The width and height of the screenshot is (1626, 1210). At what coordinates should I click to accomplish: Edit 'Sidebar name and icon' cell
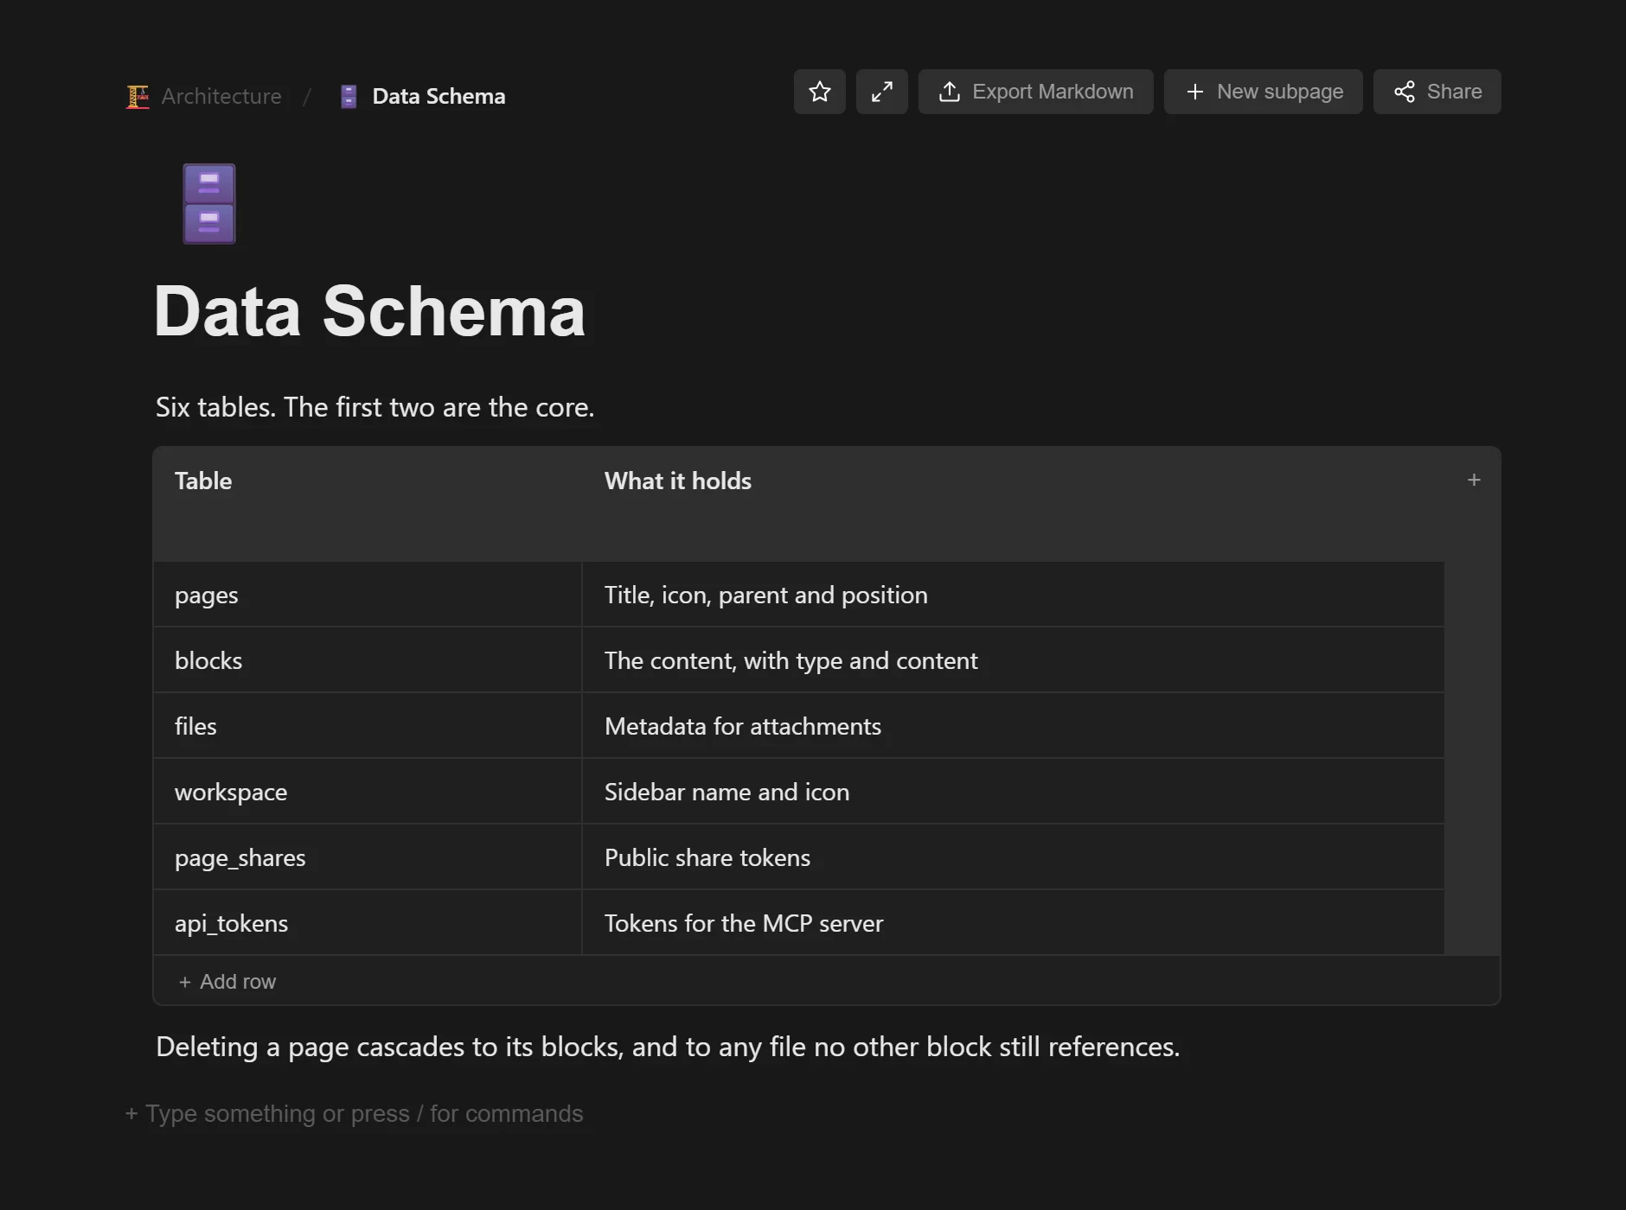tap(1013, 792)
